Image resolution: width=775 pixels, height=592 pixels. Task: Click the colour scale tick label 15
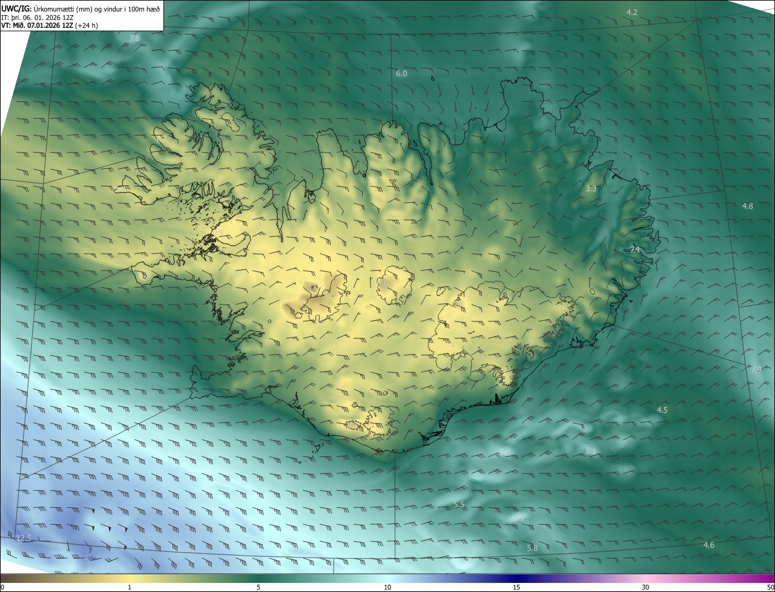[x=516, y=587]
